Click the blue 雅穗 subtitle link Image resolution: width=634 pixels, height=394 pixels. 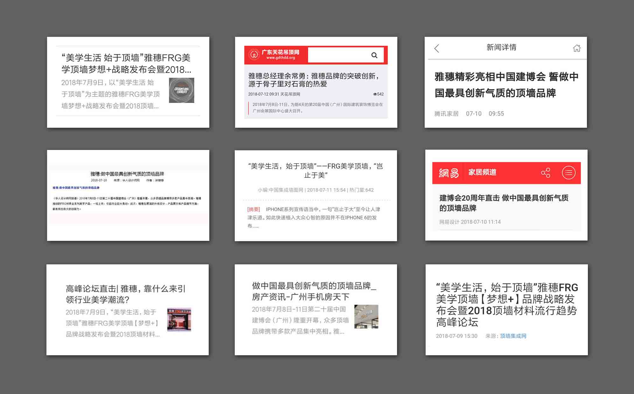coord(76,188)
